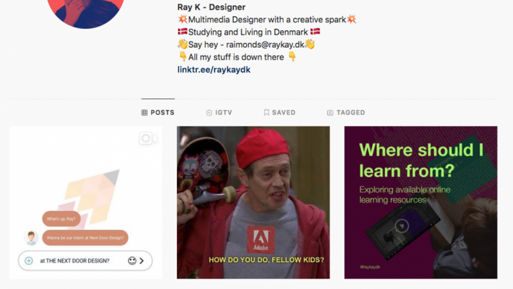The width and height of the screenshot is (513, 289).
Task: Click the grid icon beside POSTS
Action: 144,112
